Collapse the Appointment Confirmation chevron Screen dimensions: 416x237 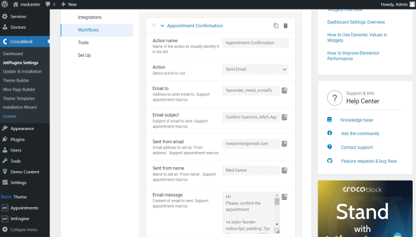(162, 26)
